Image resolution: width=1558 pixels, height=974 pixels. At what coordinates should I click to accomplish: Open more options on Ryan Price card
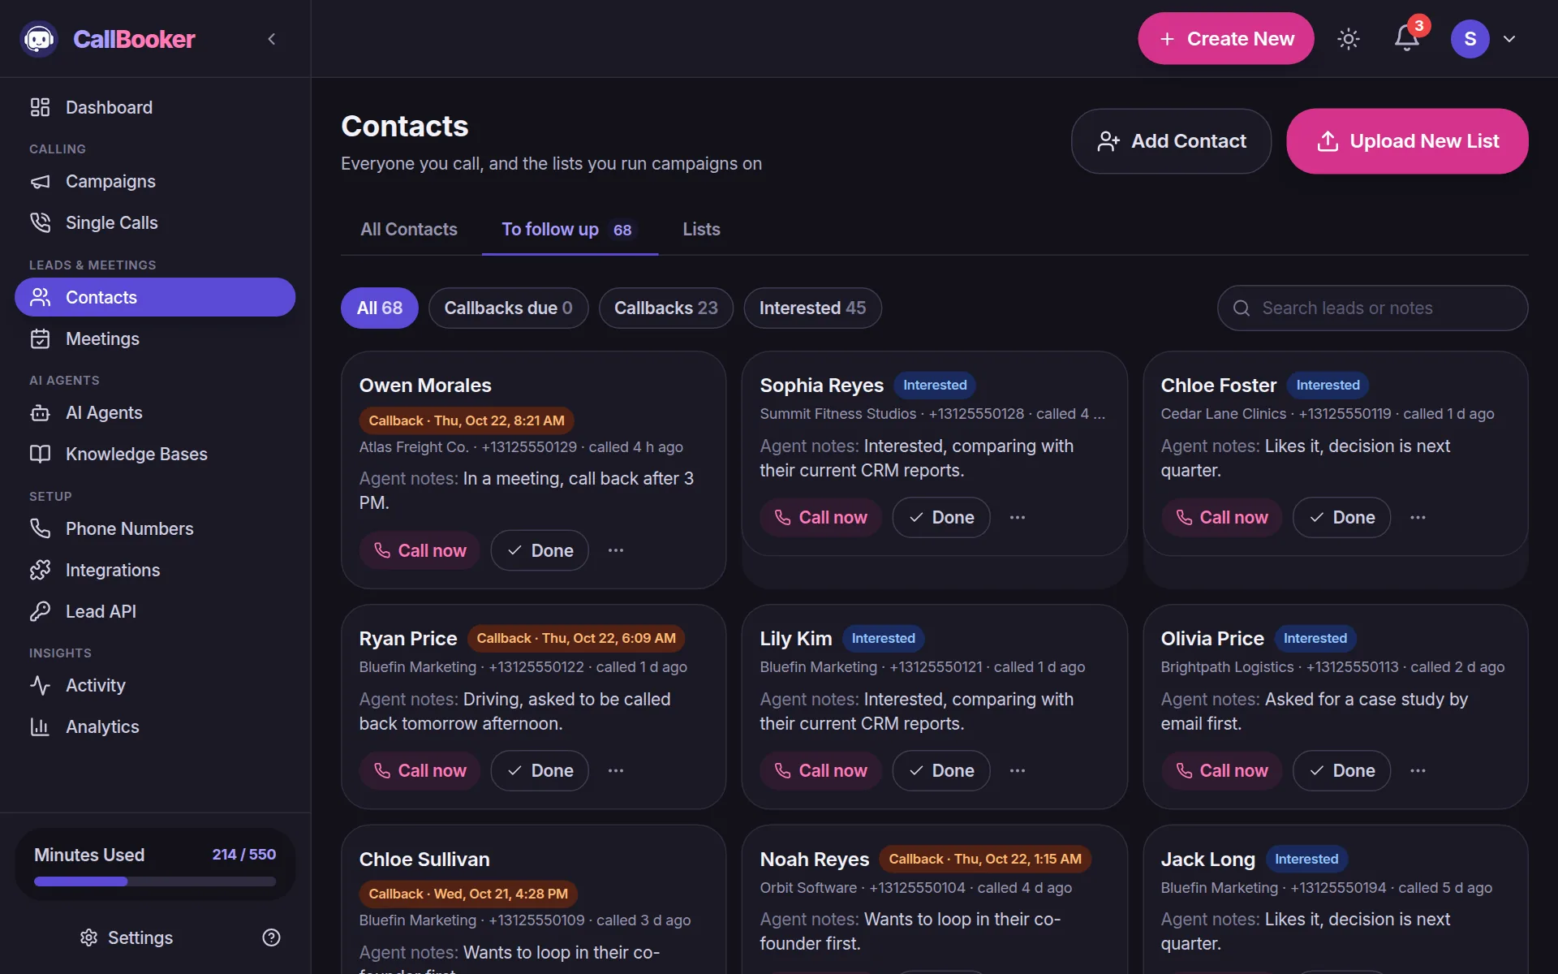[x=616, y=770]
